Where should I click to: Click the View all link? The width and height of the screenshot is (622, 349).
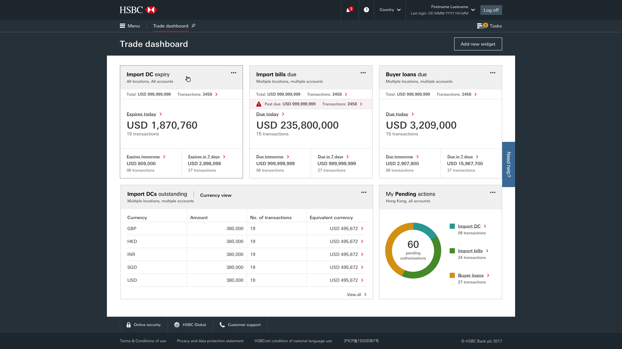point(354,294)
